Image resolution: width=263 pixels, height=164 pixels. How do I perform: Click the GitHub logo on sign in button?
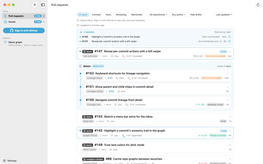point(12,31)
